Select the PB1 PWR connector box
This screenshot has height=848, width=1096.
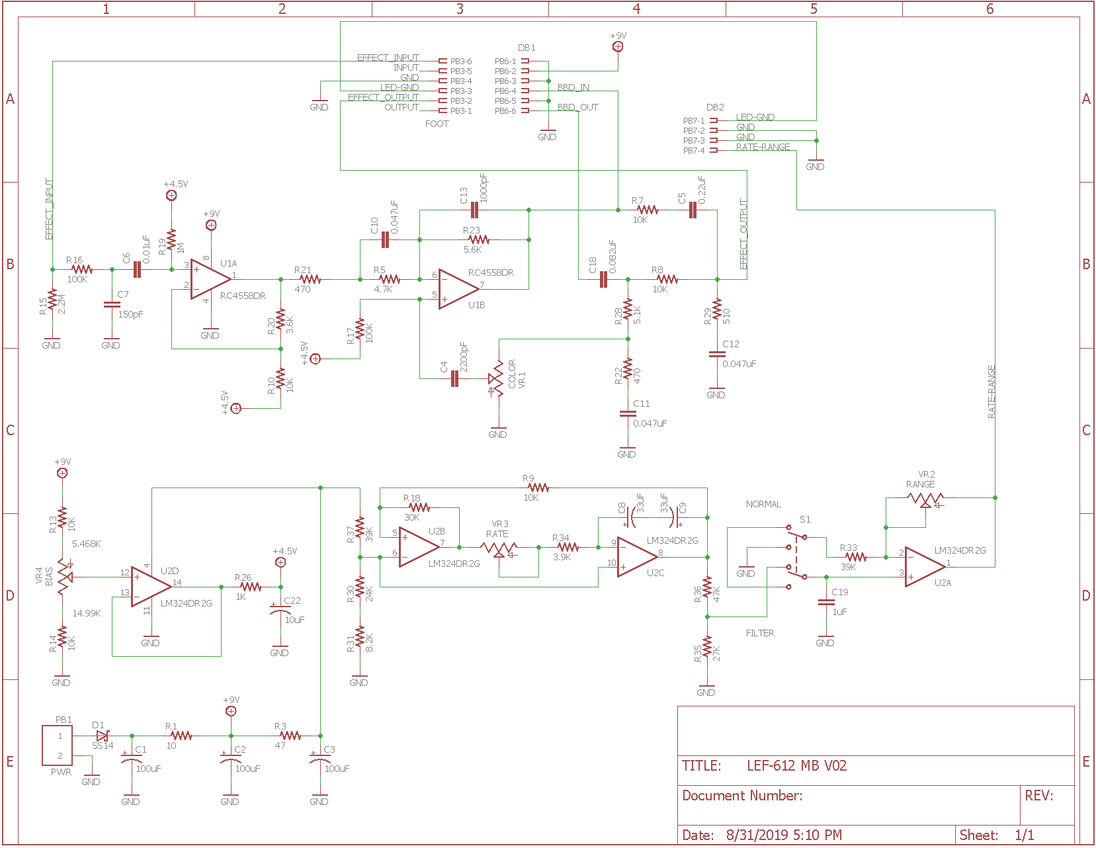coord(58,745)
